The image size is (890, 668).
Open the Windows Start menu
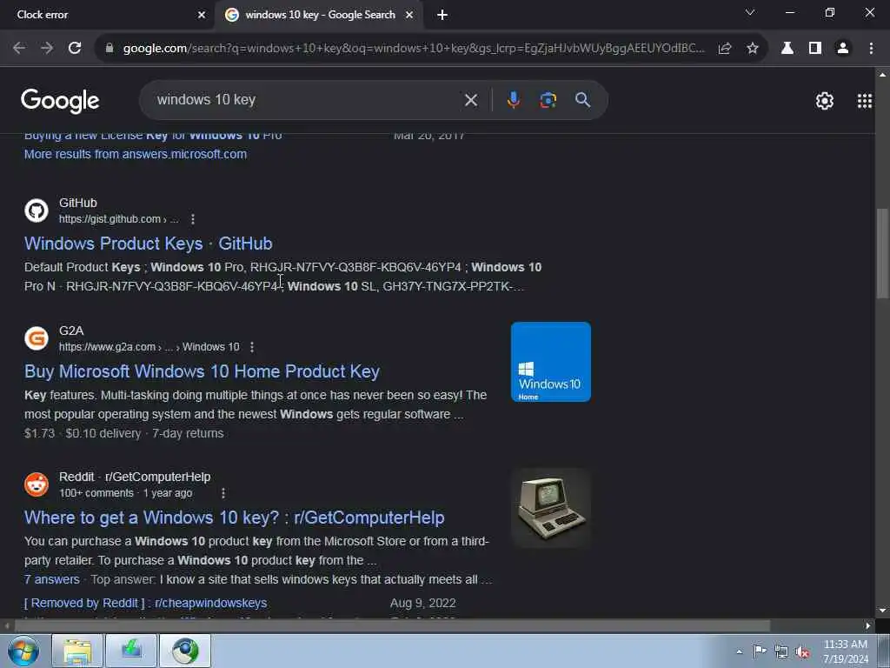tap(23, 651)
